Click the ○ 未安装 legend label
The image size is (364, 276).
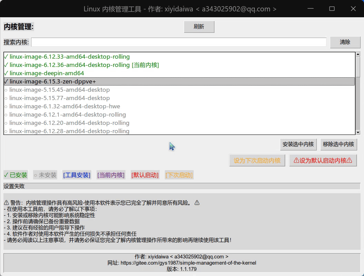click(x=45, y=175)
